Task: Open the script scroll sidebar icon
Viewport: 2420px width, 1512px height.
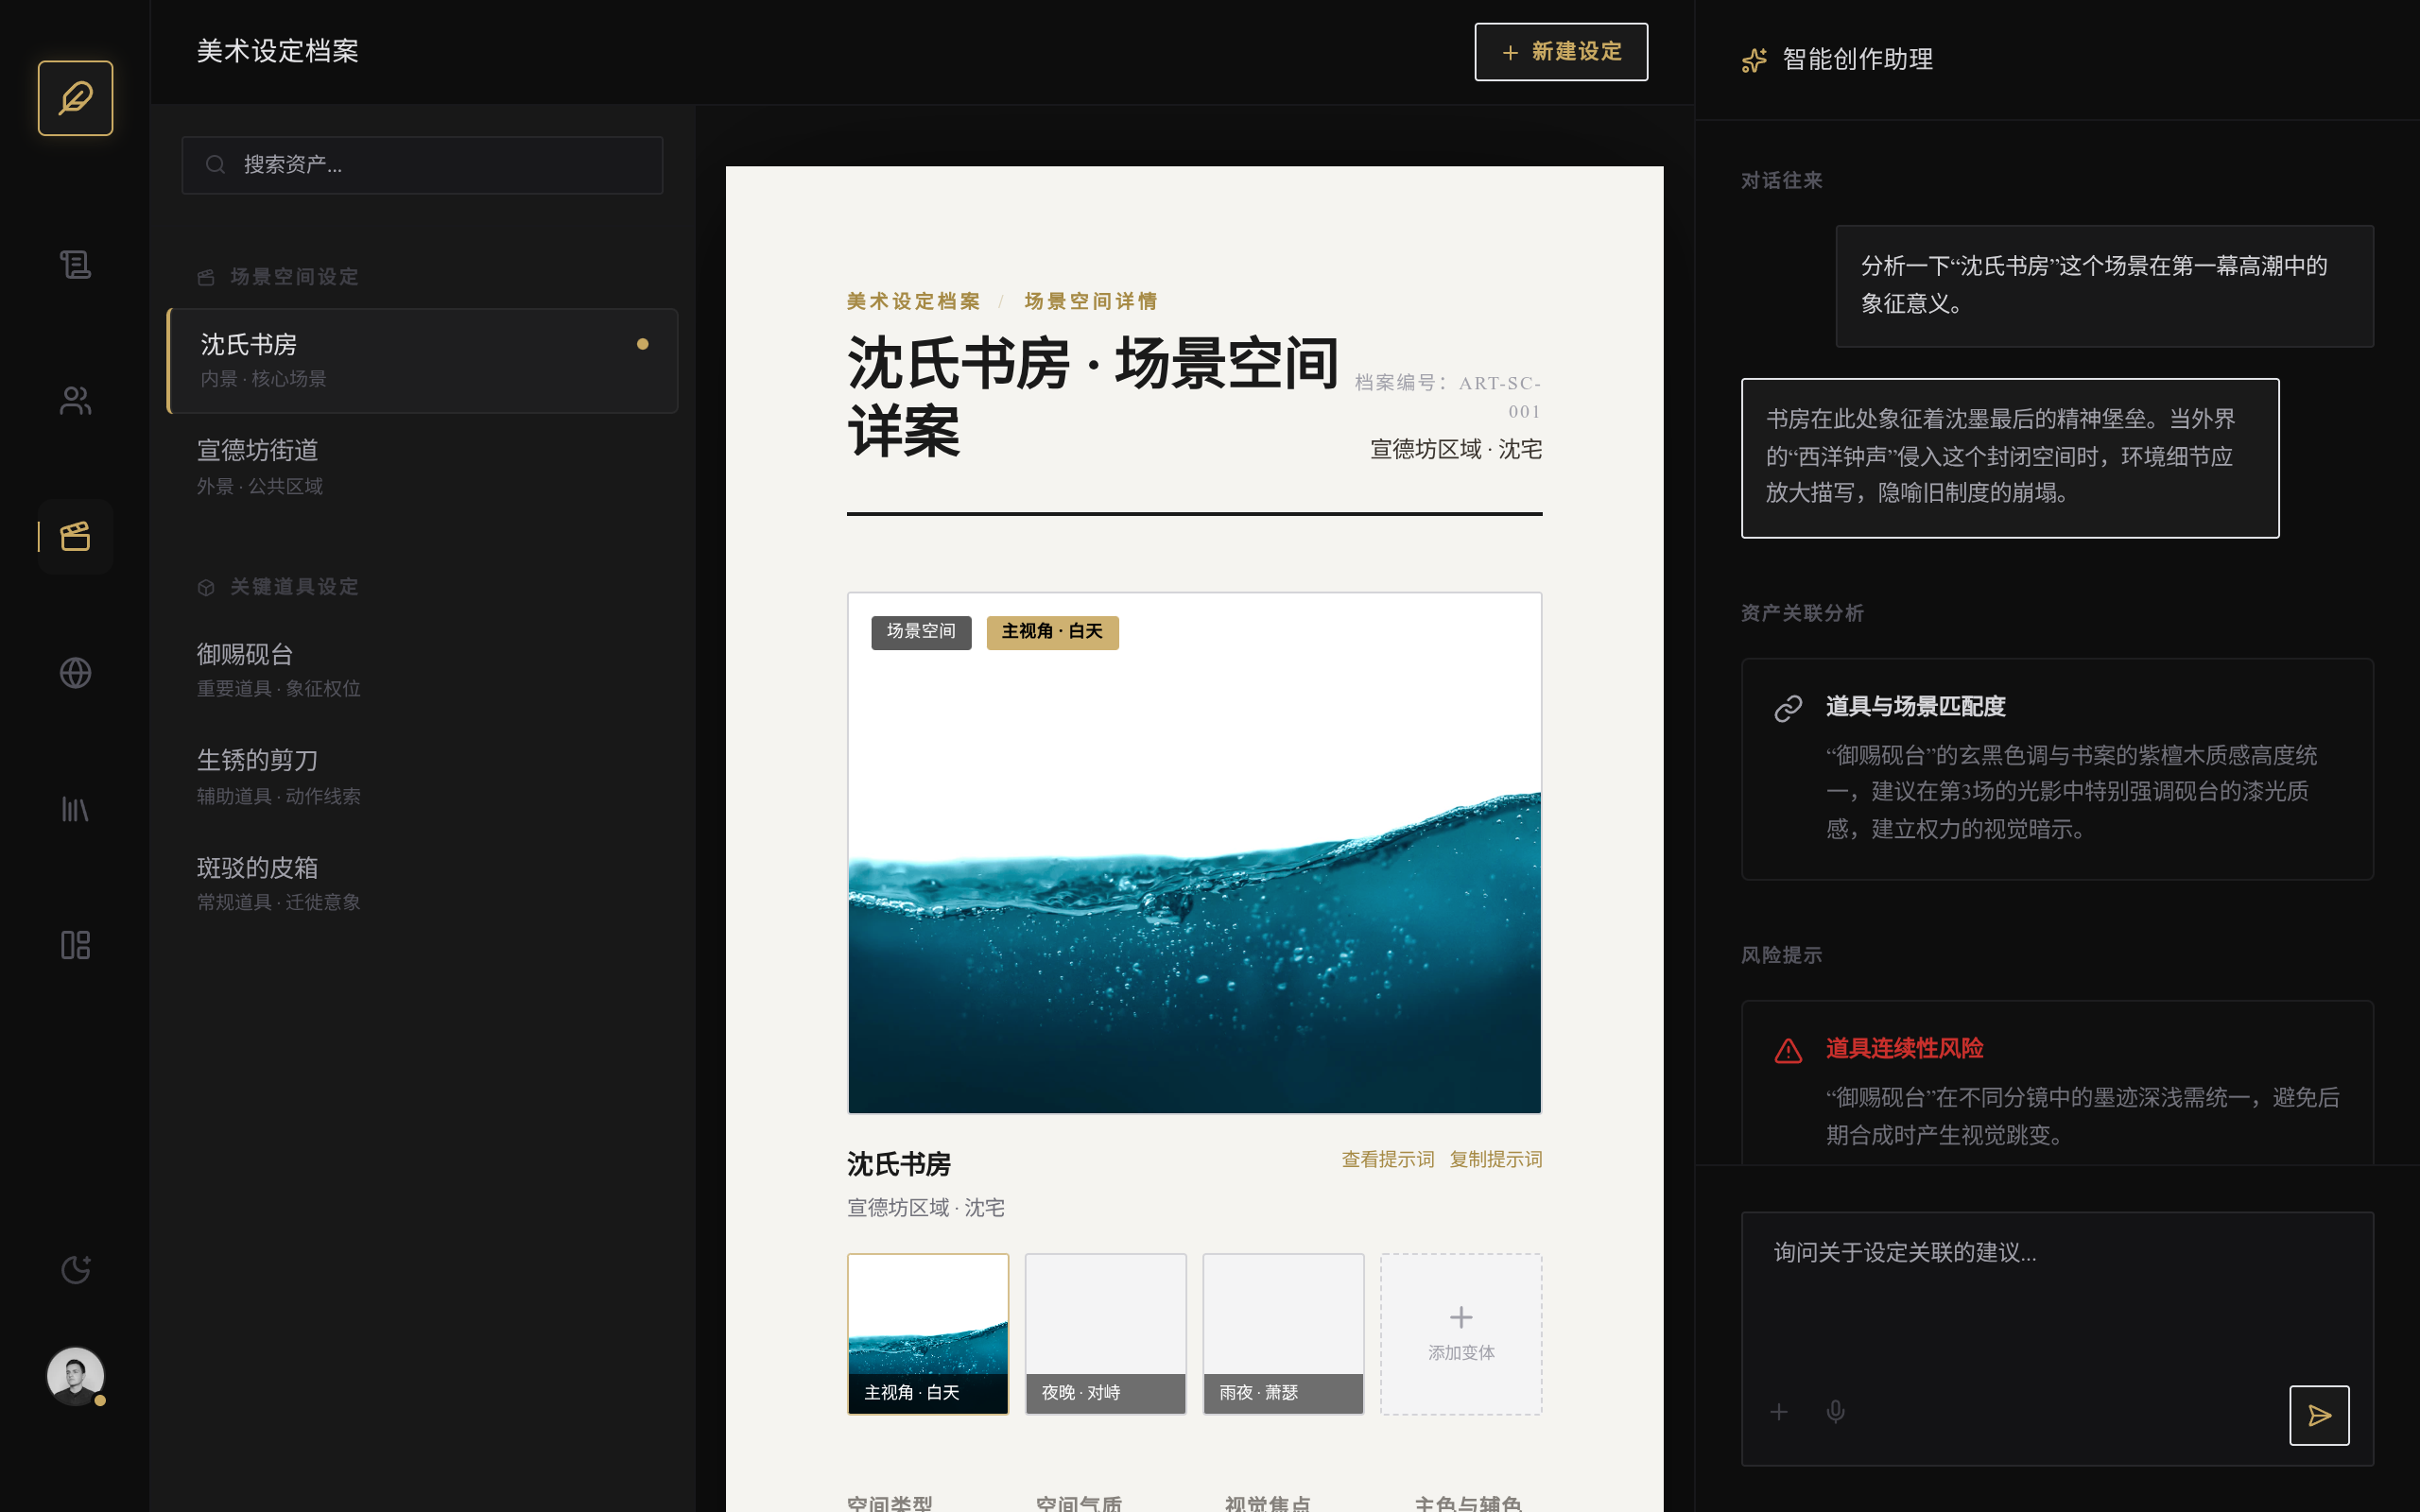Action: [x=75, y=265]
